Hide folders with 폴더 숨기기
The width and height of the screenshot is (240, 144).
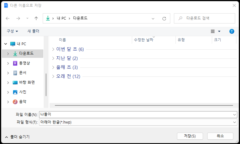[17, 137]
